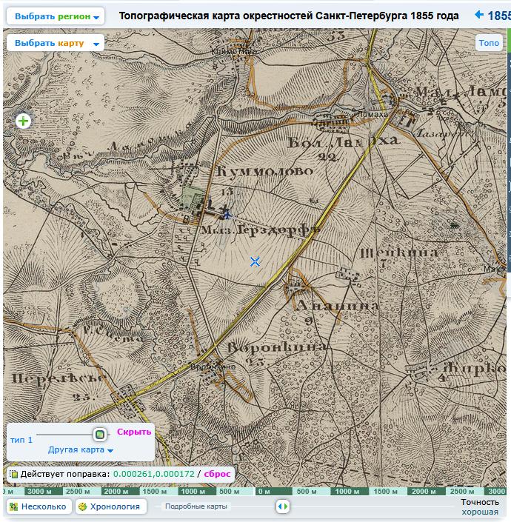Click the 'тип 1' label
Image resolution: width=511 pixels, height=522 pixels.
(21, 440)
